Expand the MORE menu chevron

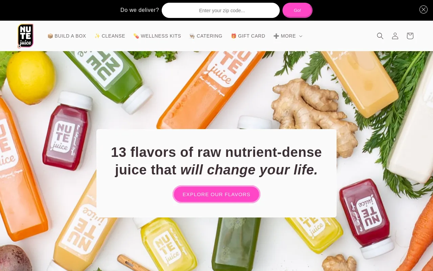(x=301, y=36)
